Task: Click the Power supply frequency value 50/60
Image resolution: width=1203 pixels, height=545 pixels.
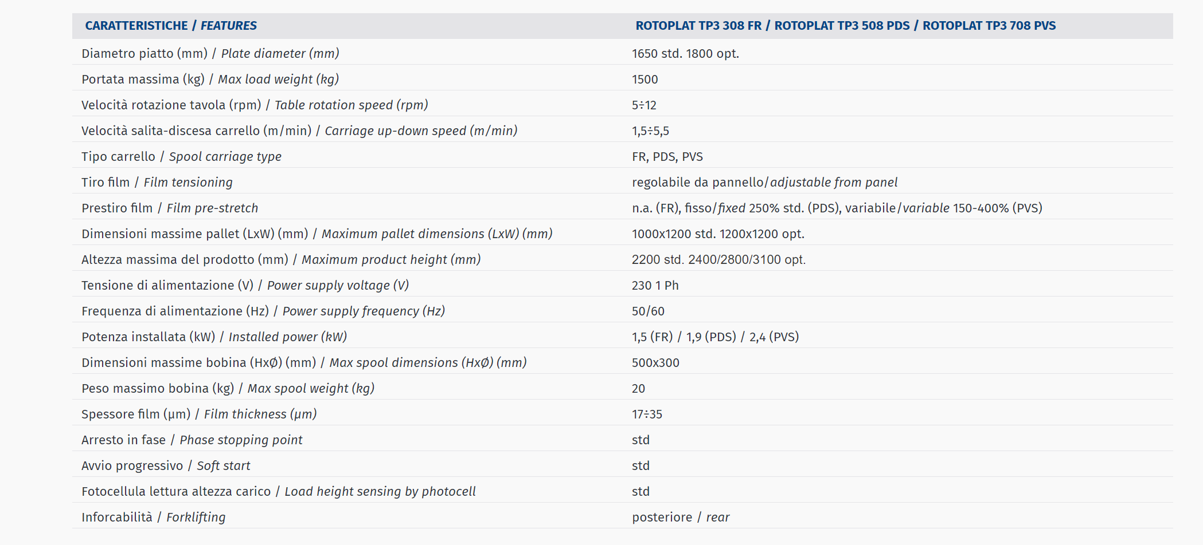Action: point(648,311)
